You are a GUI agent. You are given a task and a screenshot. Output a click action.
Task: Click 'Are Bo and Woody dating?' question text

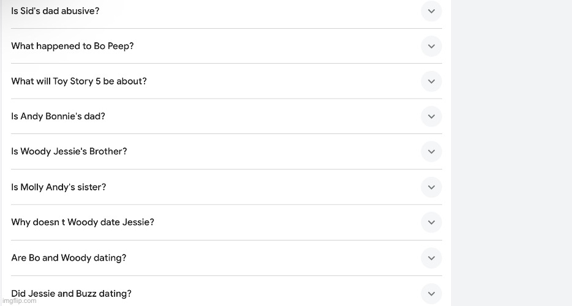coord(69,258)
